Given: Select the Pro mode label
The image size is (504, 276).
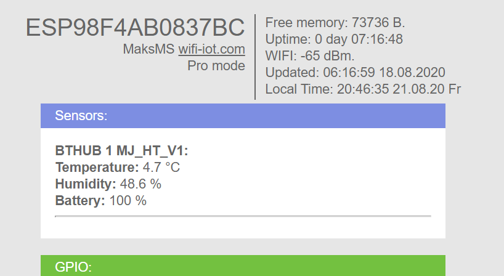Looking at the screenshot, I should pyautogui.click(x=216, y=65).
